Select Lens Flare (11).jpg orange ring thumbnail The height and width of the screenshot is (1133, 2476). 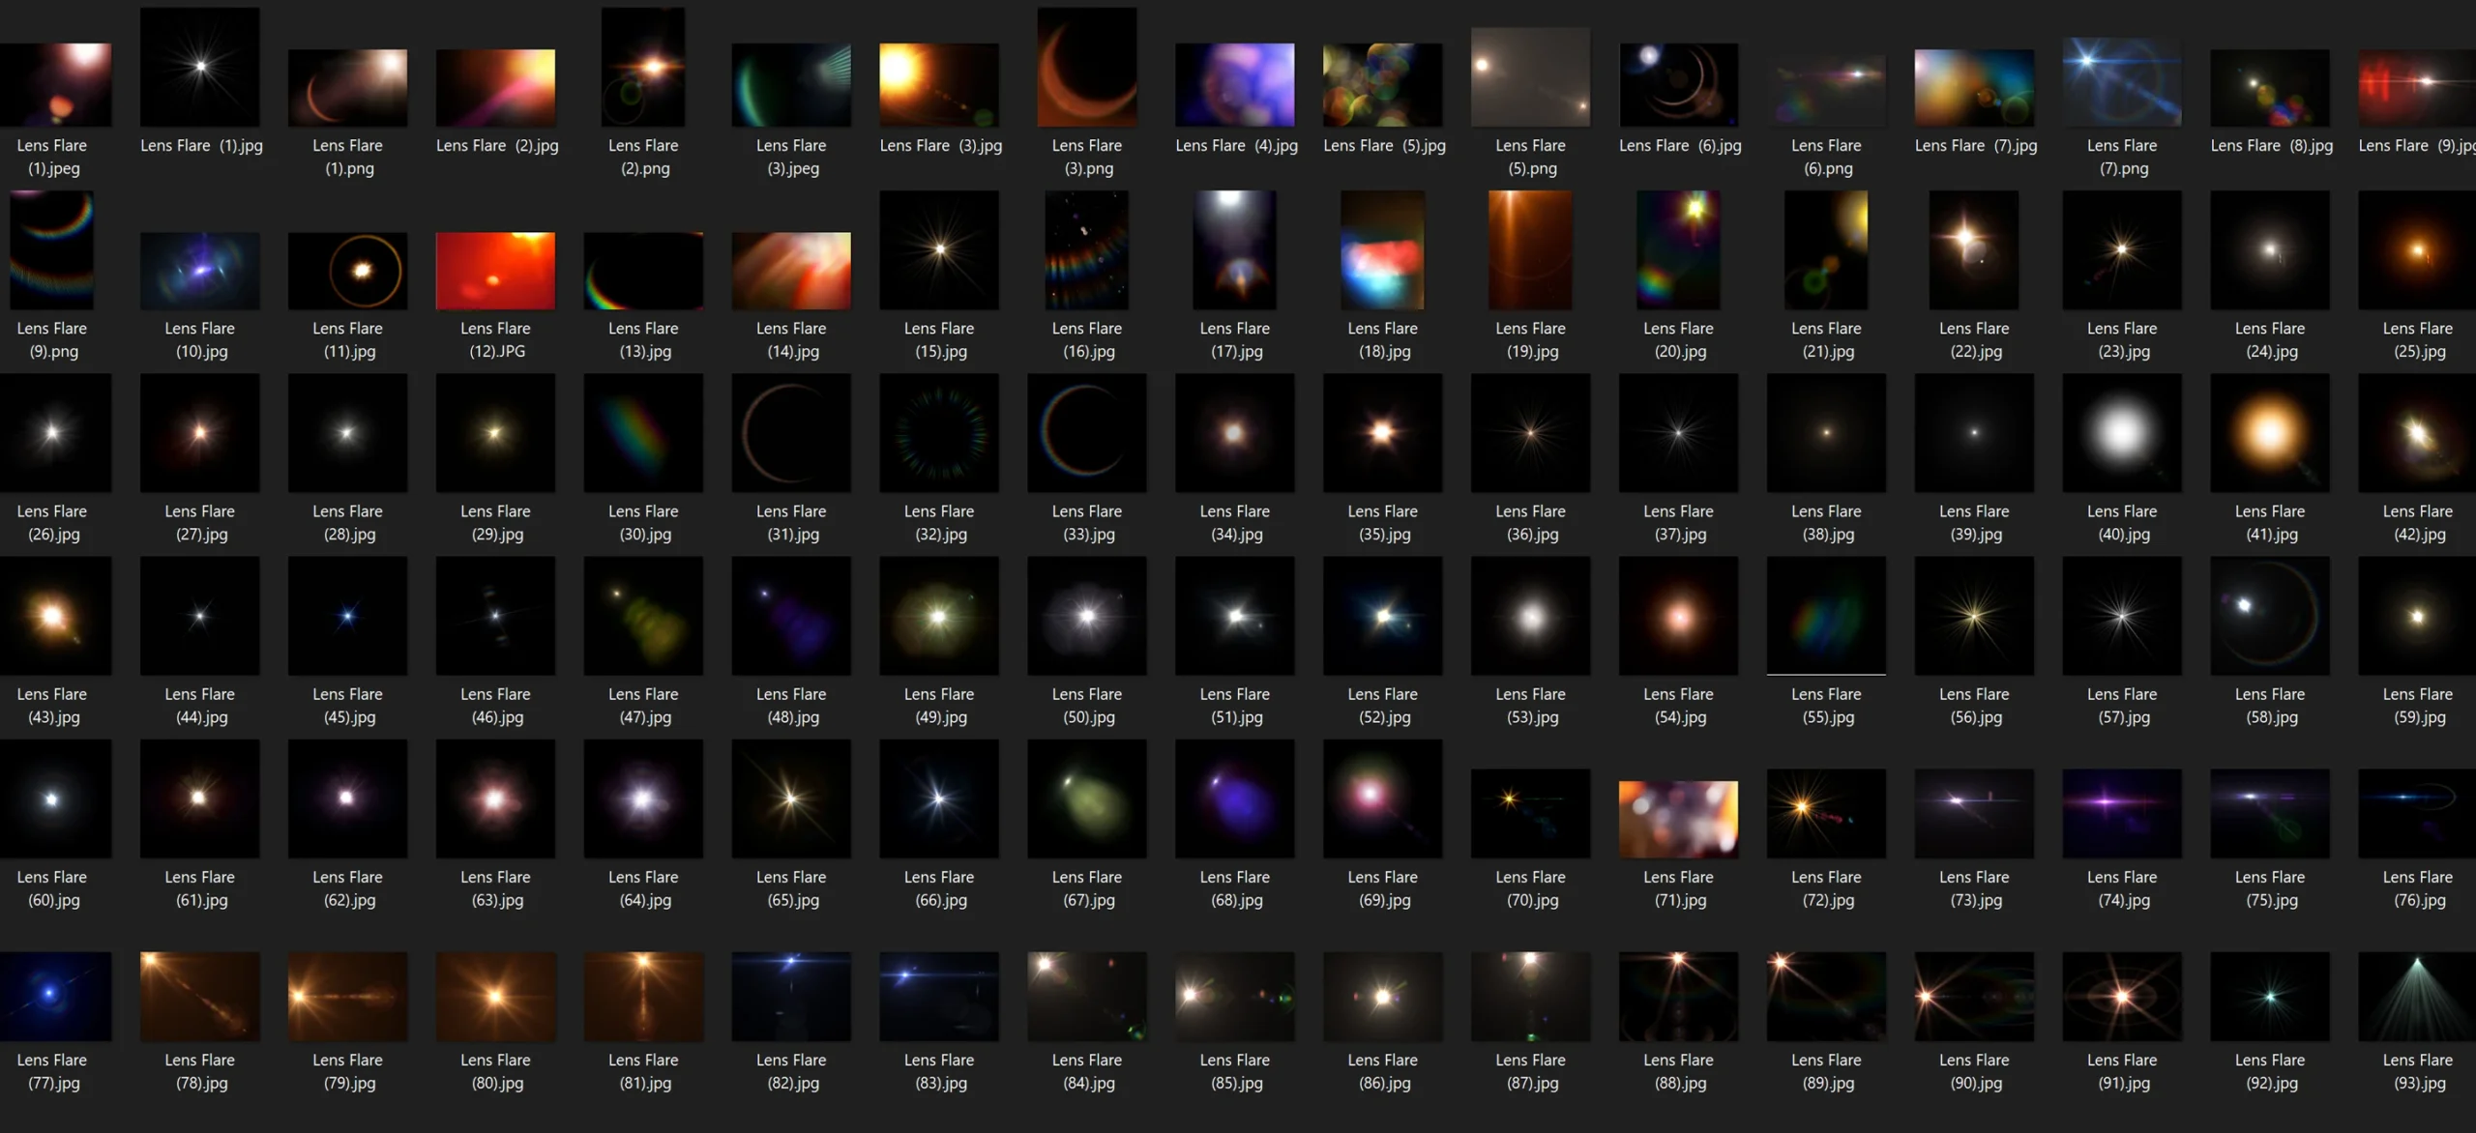pyautogui.click(x=347, y=270)
